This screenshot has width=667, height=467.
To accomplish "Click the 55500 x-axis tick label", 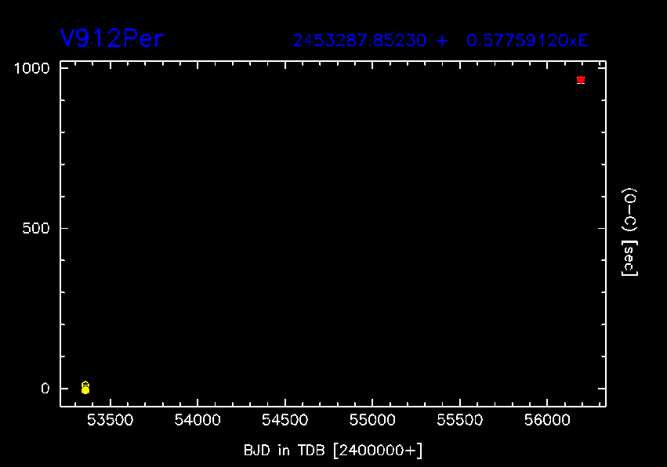I will (459, 422).
